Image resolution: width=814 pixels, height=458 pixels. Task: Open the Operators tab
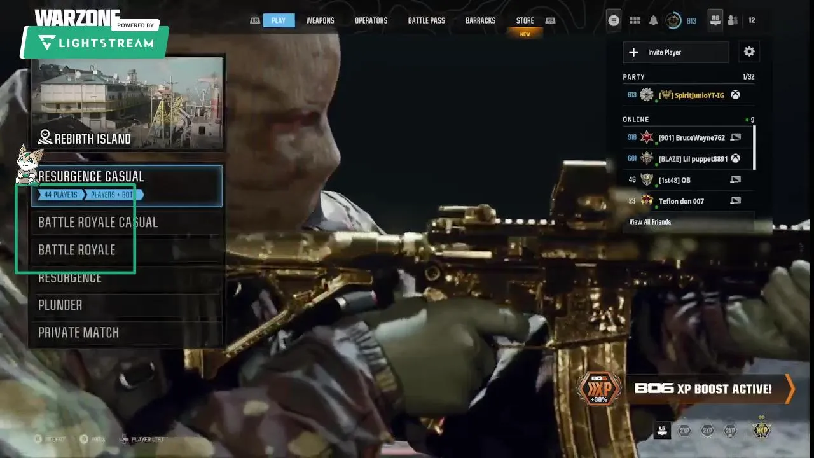[x=371, y=20]
